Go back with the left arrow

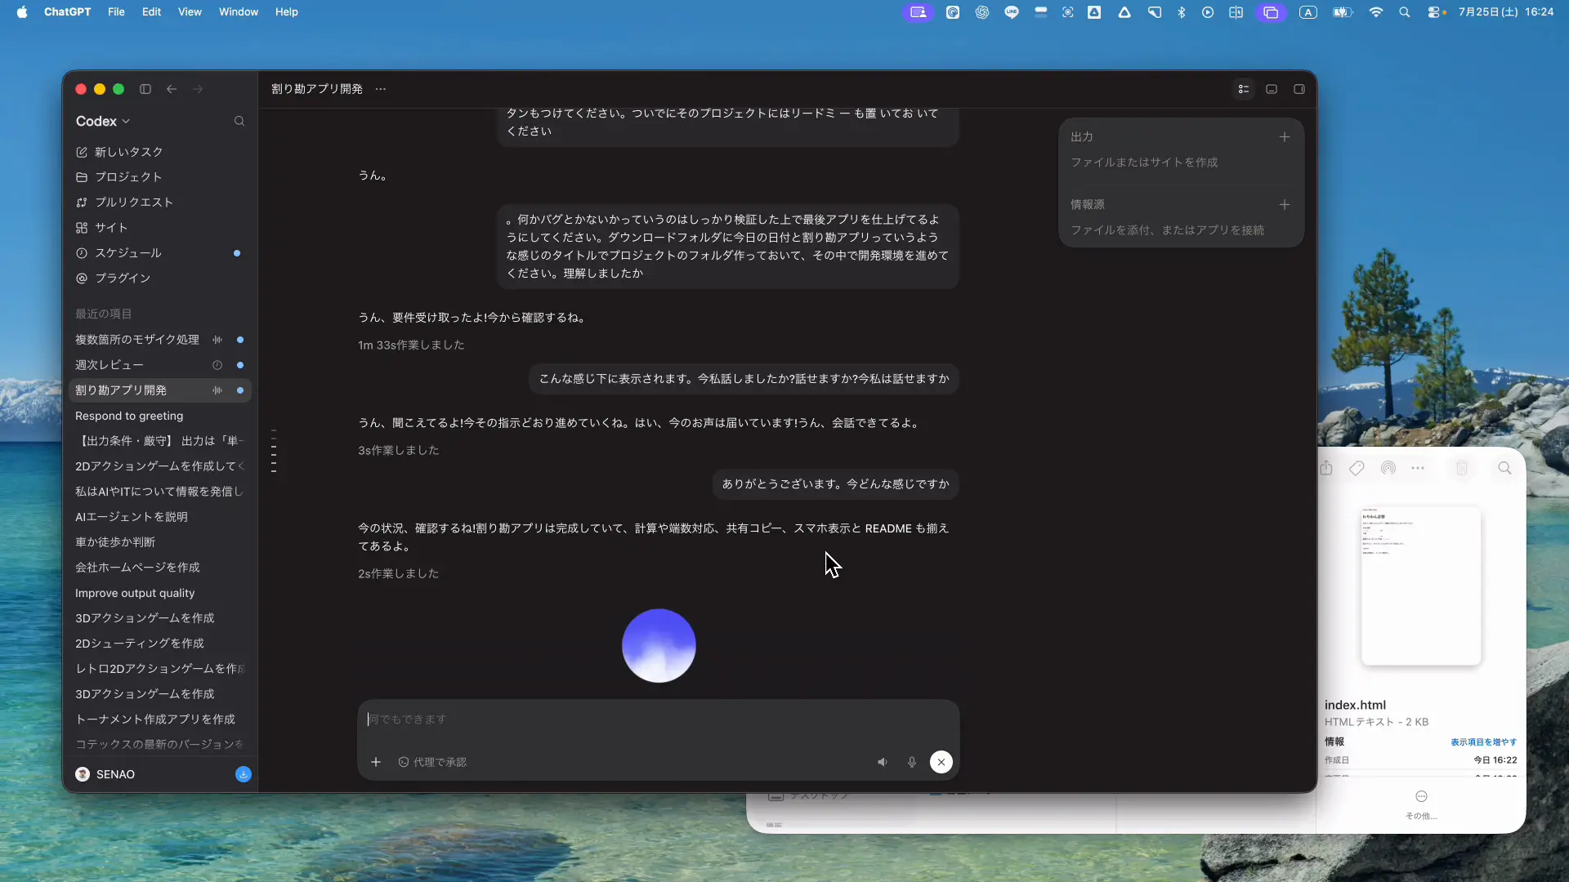[x=172, y=89]
